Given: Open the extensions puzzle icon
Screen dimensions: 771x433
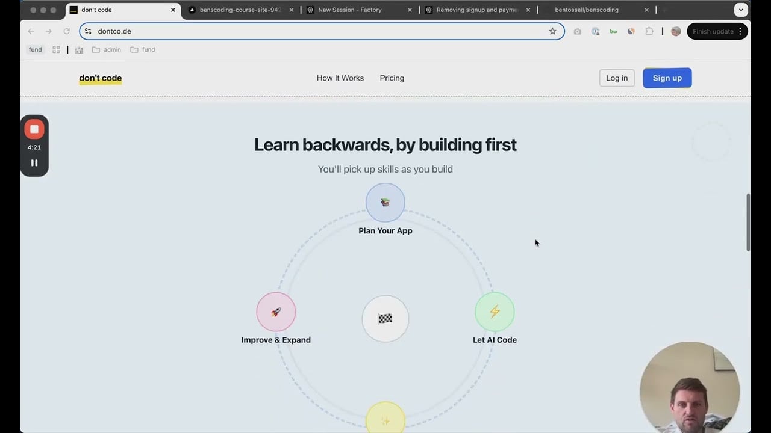Looking at the screenshot, I should coord(649,31).
